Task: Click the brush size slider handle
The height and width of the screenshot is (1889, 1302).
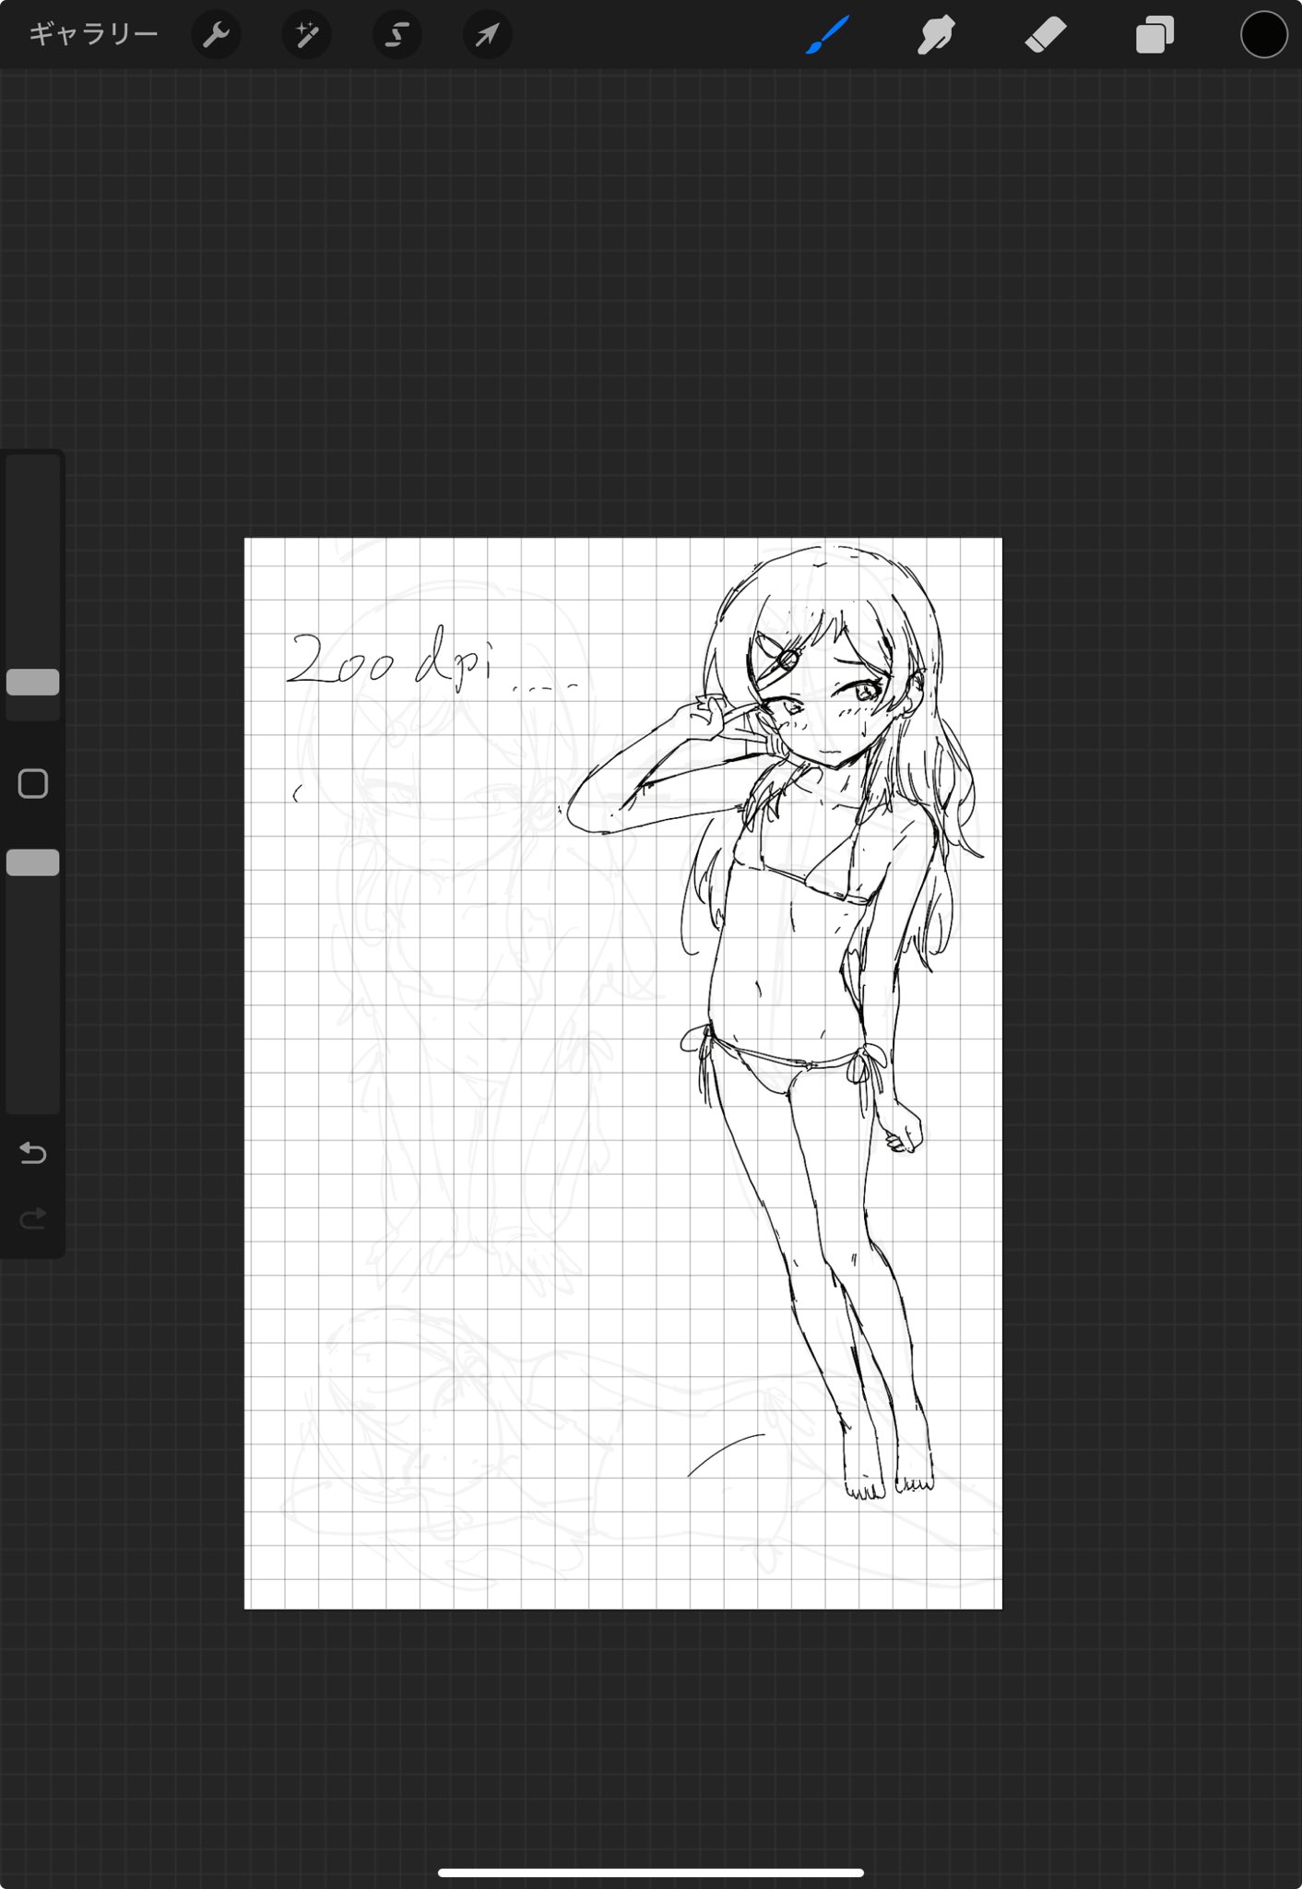Action: point(33,683)
